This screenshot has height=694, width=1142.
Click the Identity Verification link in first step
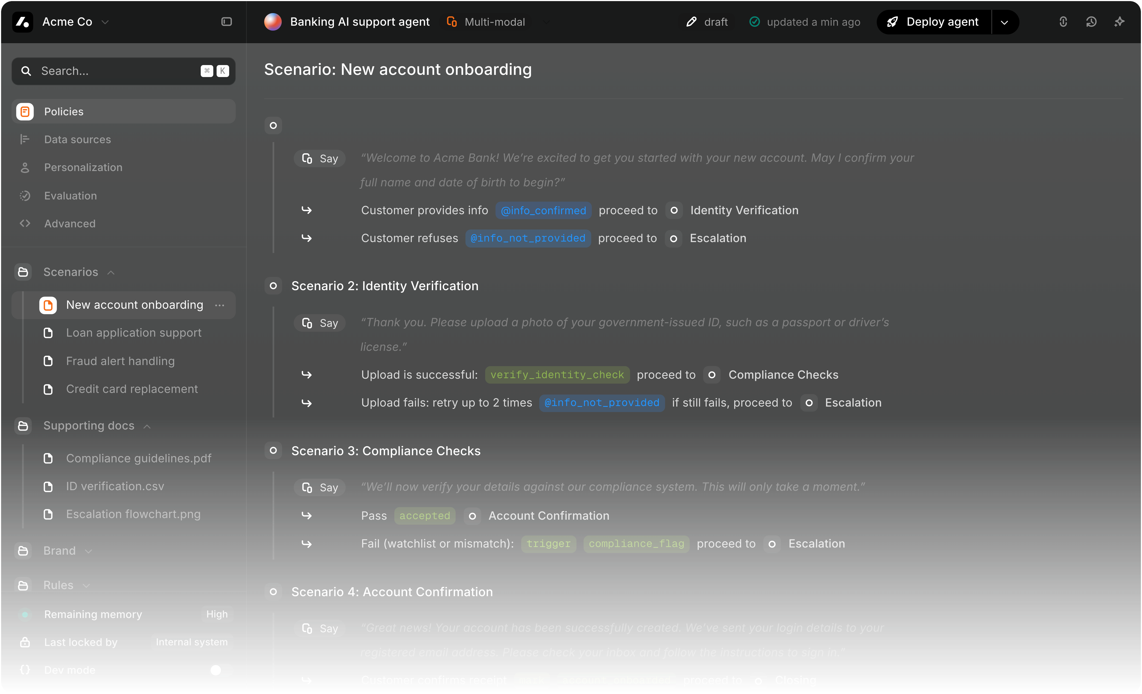[x=744, y=210]
